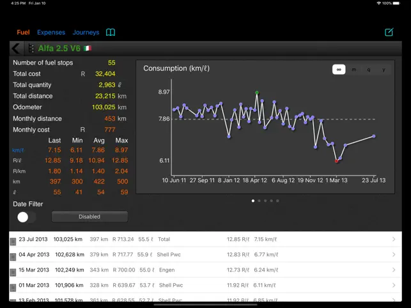This screenshot has width=411, height=308.
Task: Click R 639.67 cost in 01 Mar row
Action: click(x=124, y=285)
